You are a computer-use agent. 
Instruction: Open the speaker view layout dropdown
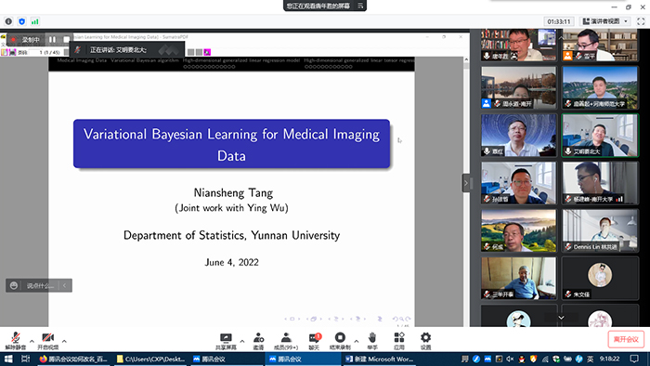pyautogui.click(x=605, y=21)
